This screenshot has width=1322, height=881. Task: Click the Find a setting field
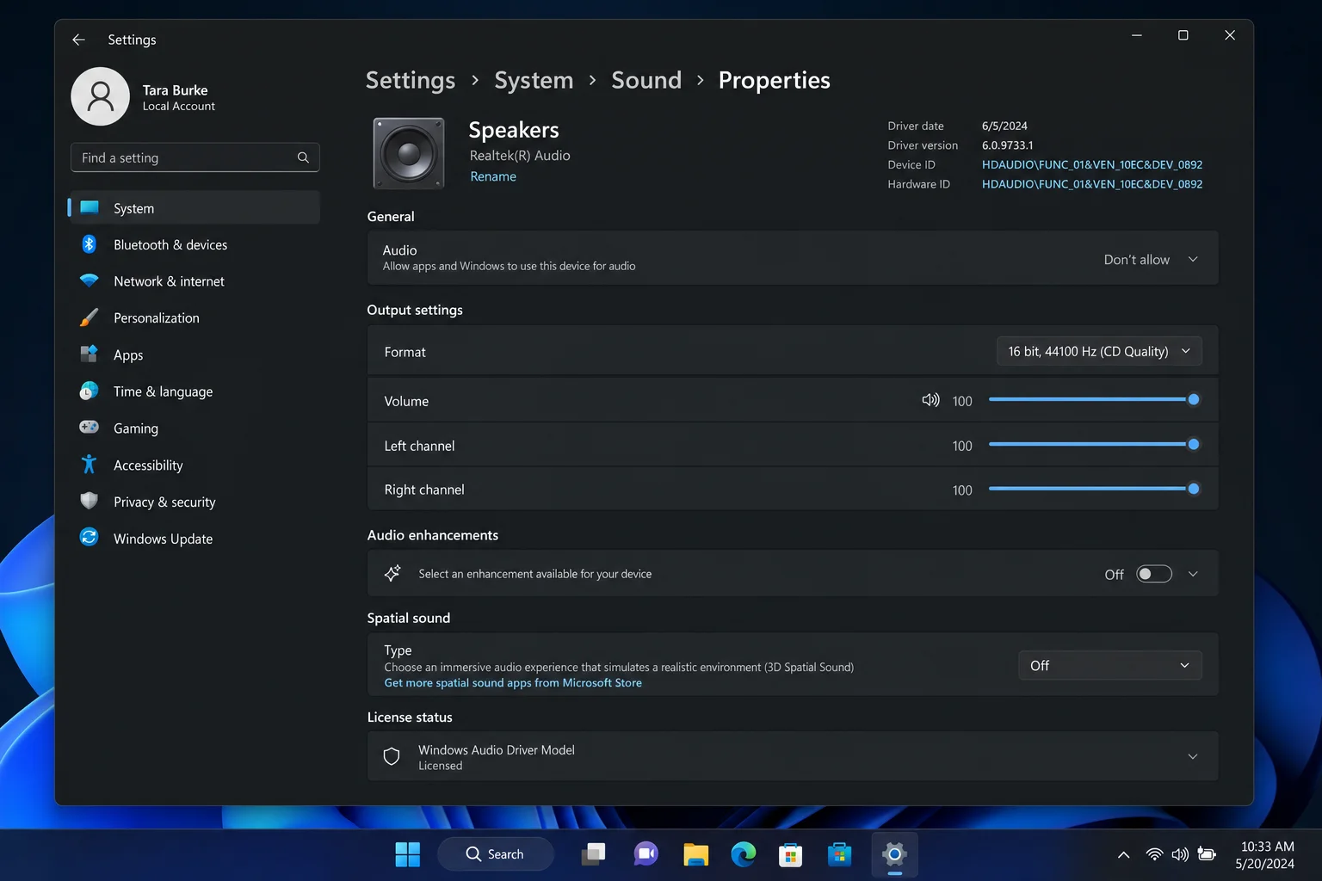point(195,157)
